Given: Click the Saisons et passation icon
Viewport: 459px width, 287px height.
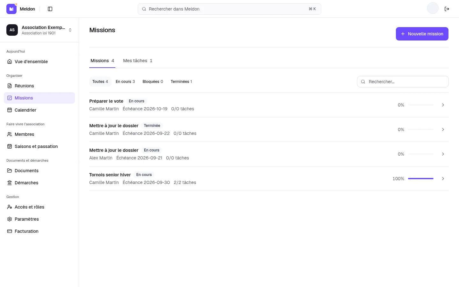Looking at the screenshot, I should pos(10,146).
